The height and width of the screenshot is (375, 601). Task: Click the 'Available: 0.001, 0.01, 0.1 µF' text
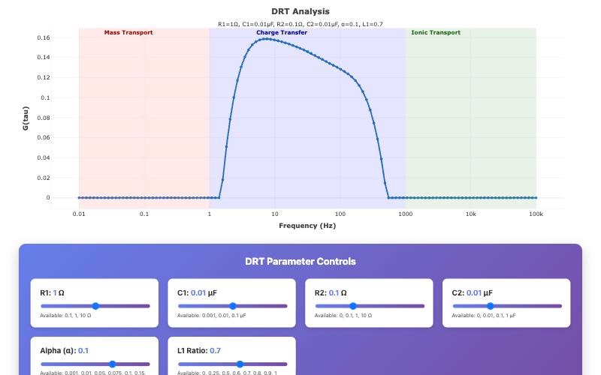point(212,316)
